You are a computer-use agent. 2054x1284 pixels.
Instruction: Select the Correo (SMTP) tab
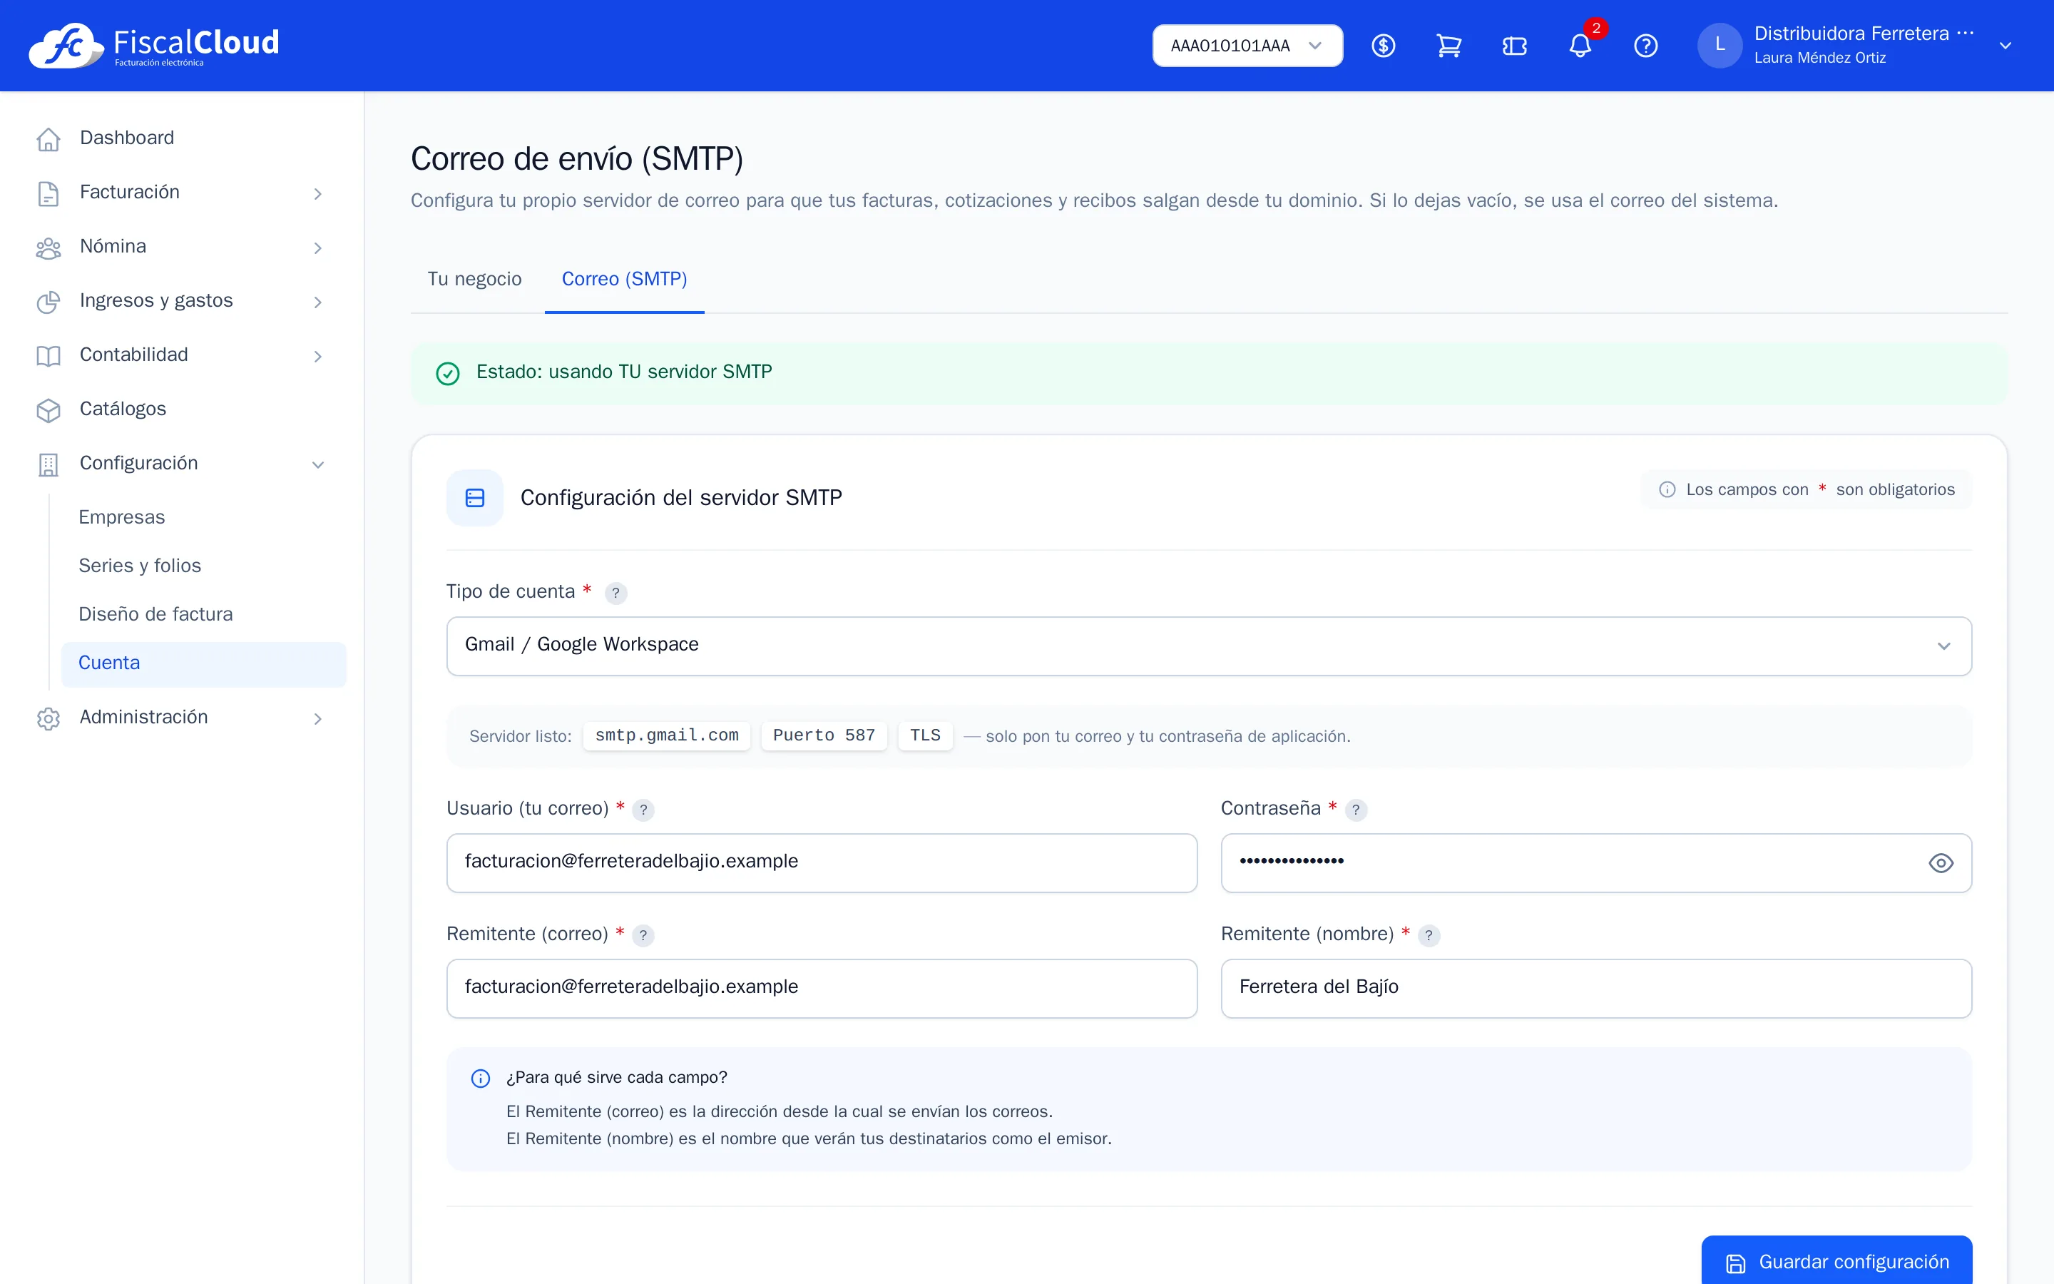625,280
